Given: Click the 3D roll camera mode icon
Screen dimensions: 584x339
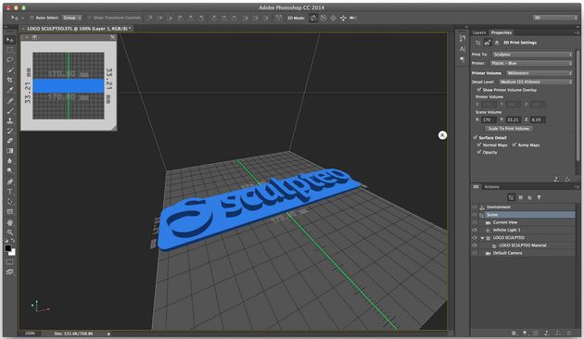Looking at the screenshot, I should click(324, 18).
